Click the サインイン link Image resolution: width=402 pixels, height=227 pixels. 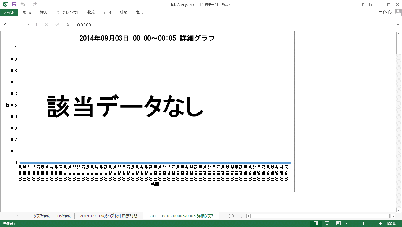point(385,12)
